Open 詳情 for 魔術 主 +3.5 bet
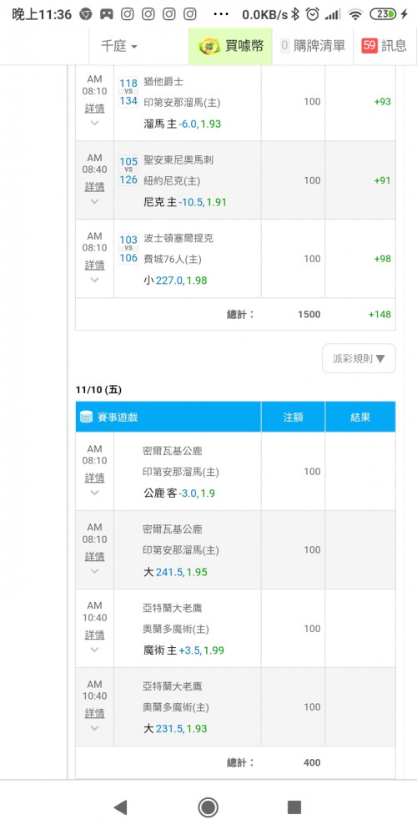 95,635
